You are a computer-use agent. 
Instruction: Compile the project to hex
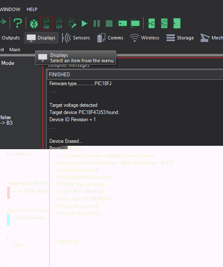[x=164, y=23]
